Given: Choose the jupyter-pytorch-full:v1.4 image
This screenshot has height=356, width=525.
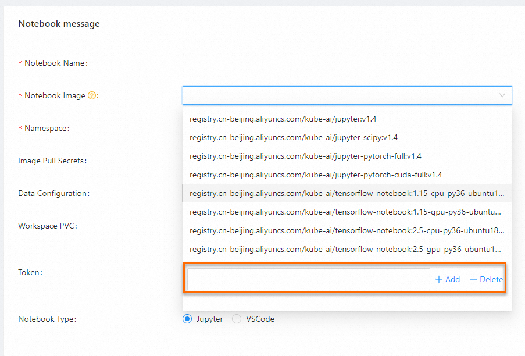Looking at the screenshot, I should pos(347,156).
